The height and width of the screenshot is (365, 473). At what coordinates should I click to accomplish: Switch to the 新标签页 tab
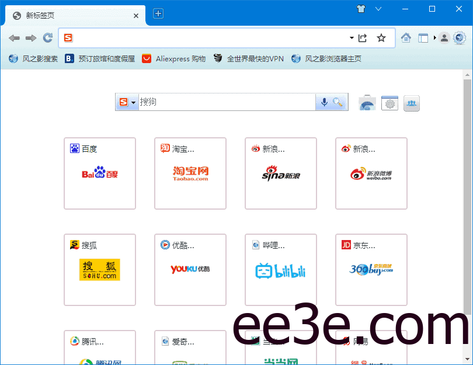[x=70, y=14]
